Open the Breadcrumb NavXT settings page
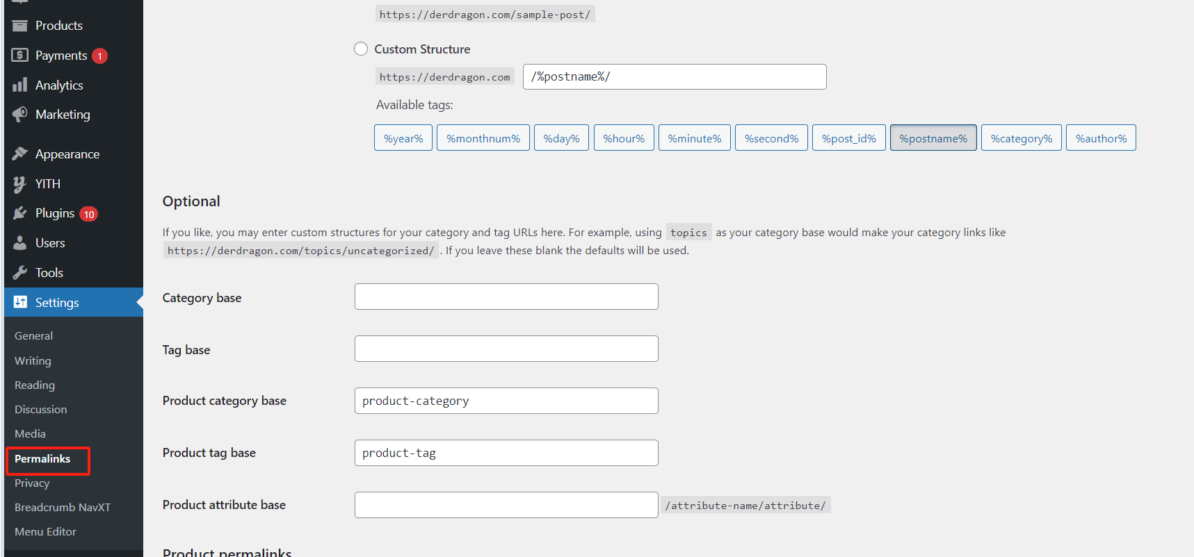This screenshot has width=1194, height=557. (x=63, y=508)
